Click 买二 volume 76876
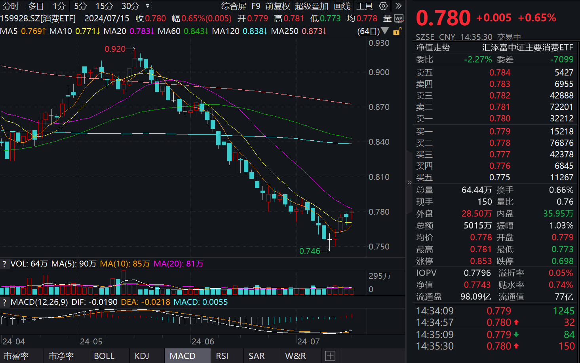This screenshot has height=363, width=580. [561, 143]
